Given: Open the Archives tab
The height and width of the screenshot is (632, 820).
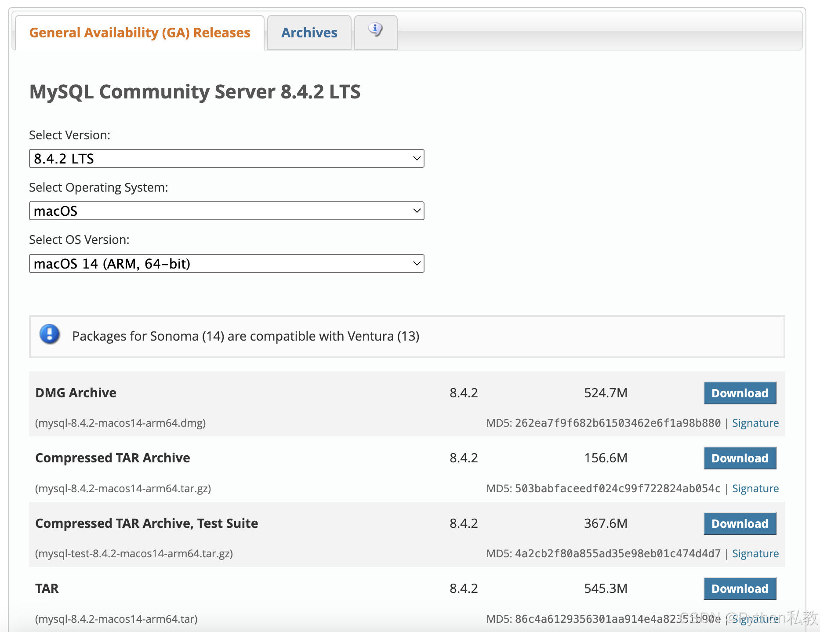Looking at the screenshot, I should [x=309, y=33].
